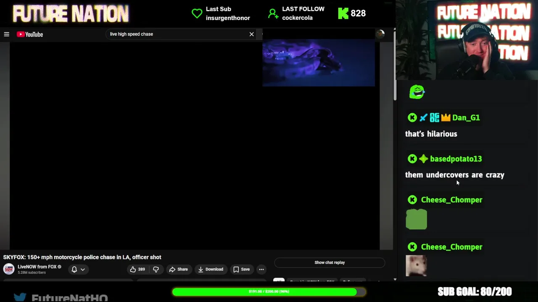
Task: Click the SUB GOAL: 80/200 text
Action: [475, 292]
